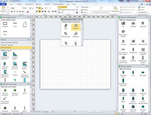Select the Keyboard (Клавиатура) shape
The image size is (151, 115).
pyautogui.click(x=133, y=51)
